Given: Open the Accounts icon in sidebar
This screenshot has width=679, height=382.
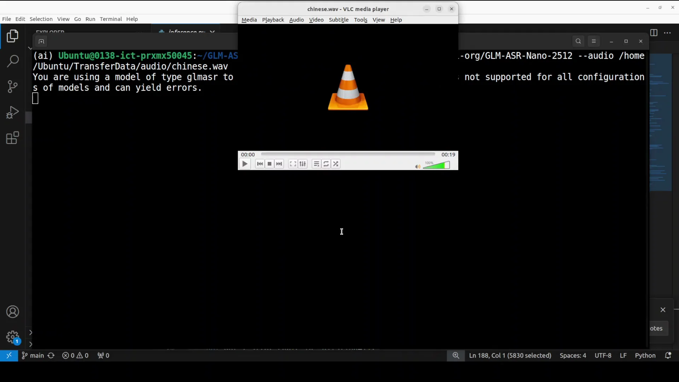Looking at the screenshot, I should click(13, 312).
